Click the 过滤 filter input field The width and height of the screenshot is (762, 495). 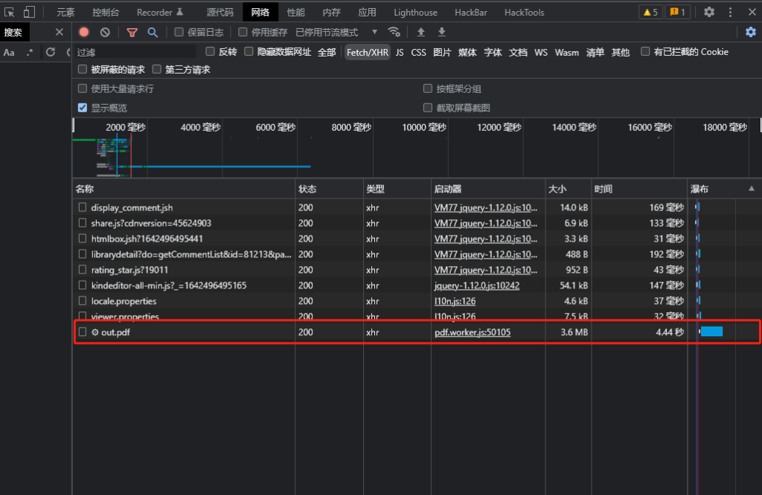pyautogui.click(x=135, y=52)
